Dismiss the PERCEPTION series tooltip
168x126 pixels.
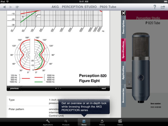pos(84,107)
